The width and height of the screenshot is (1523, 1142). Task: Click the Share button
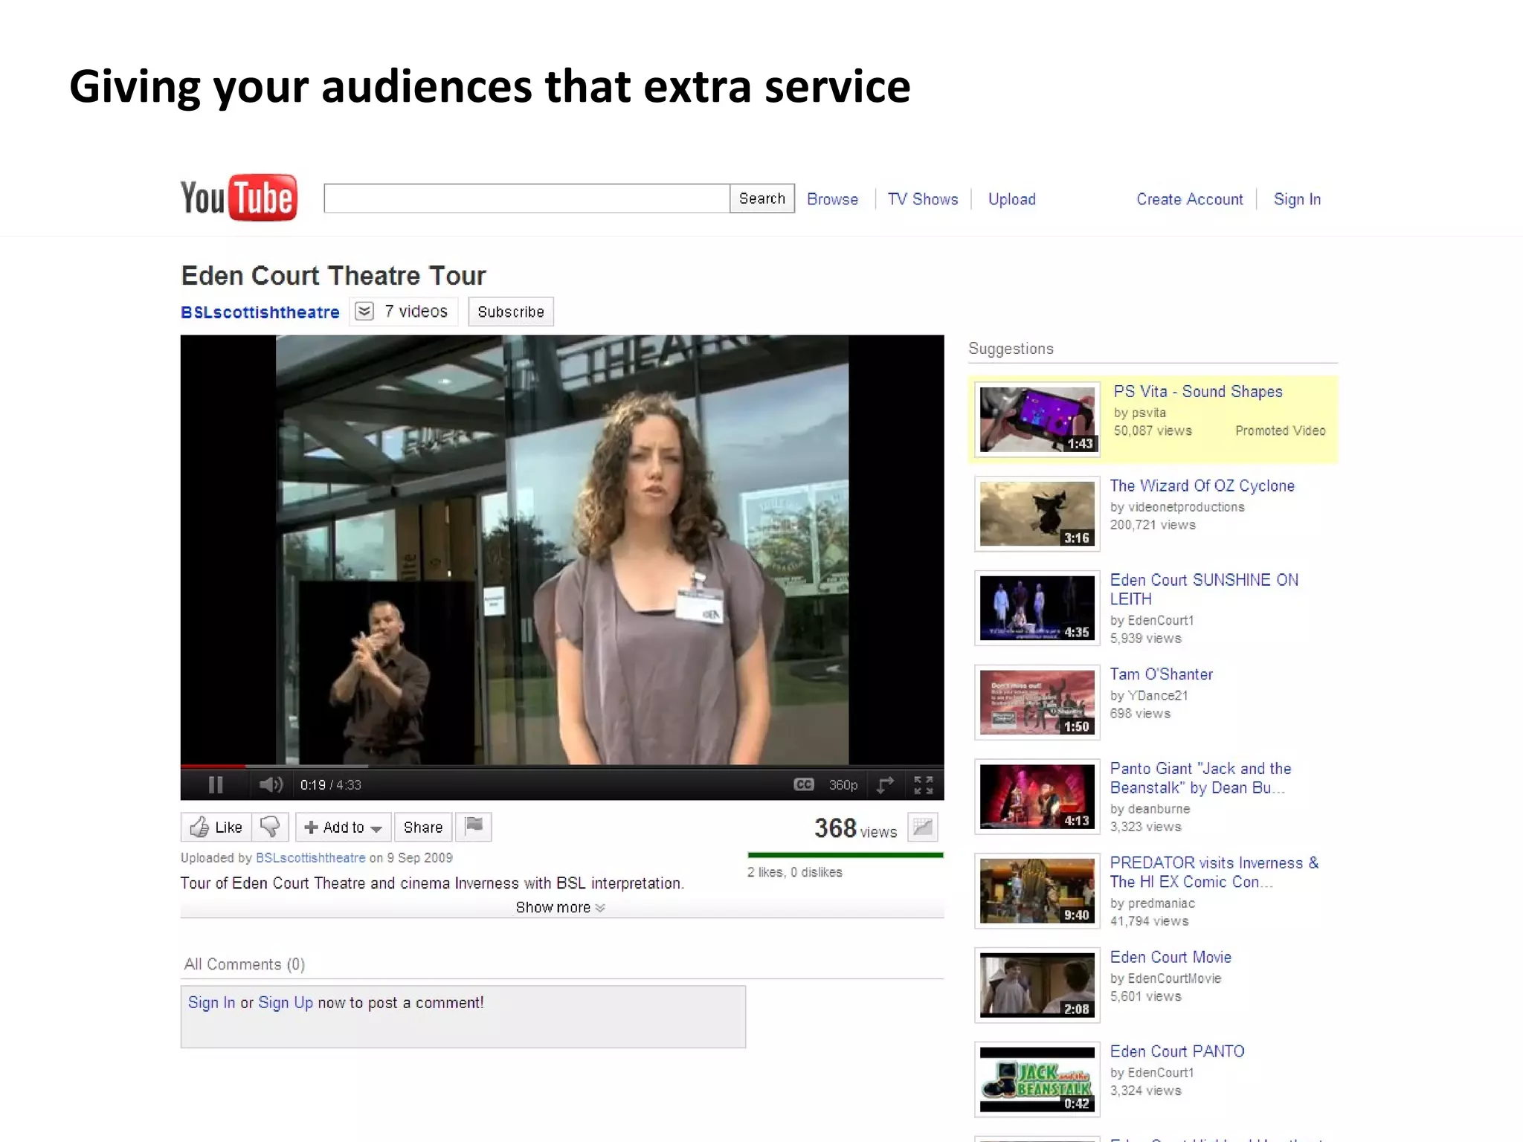(x=423, y=827)
